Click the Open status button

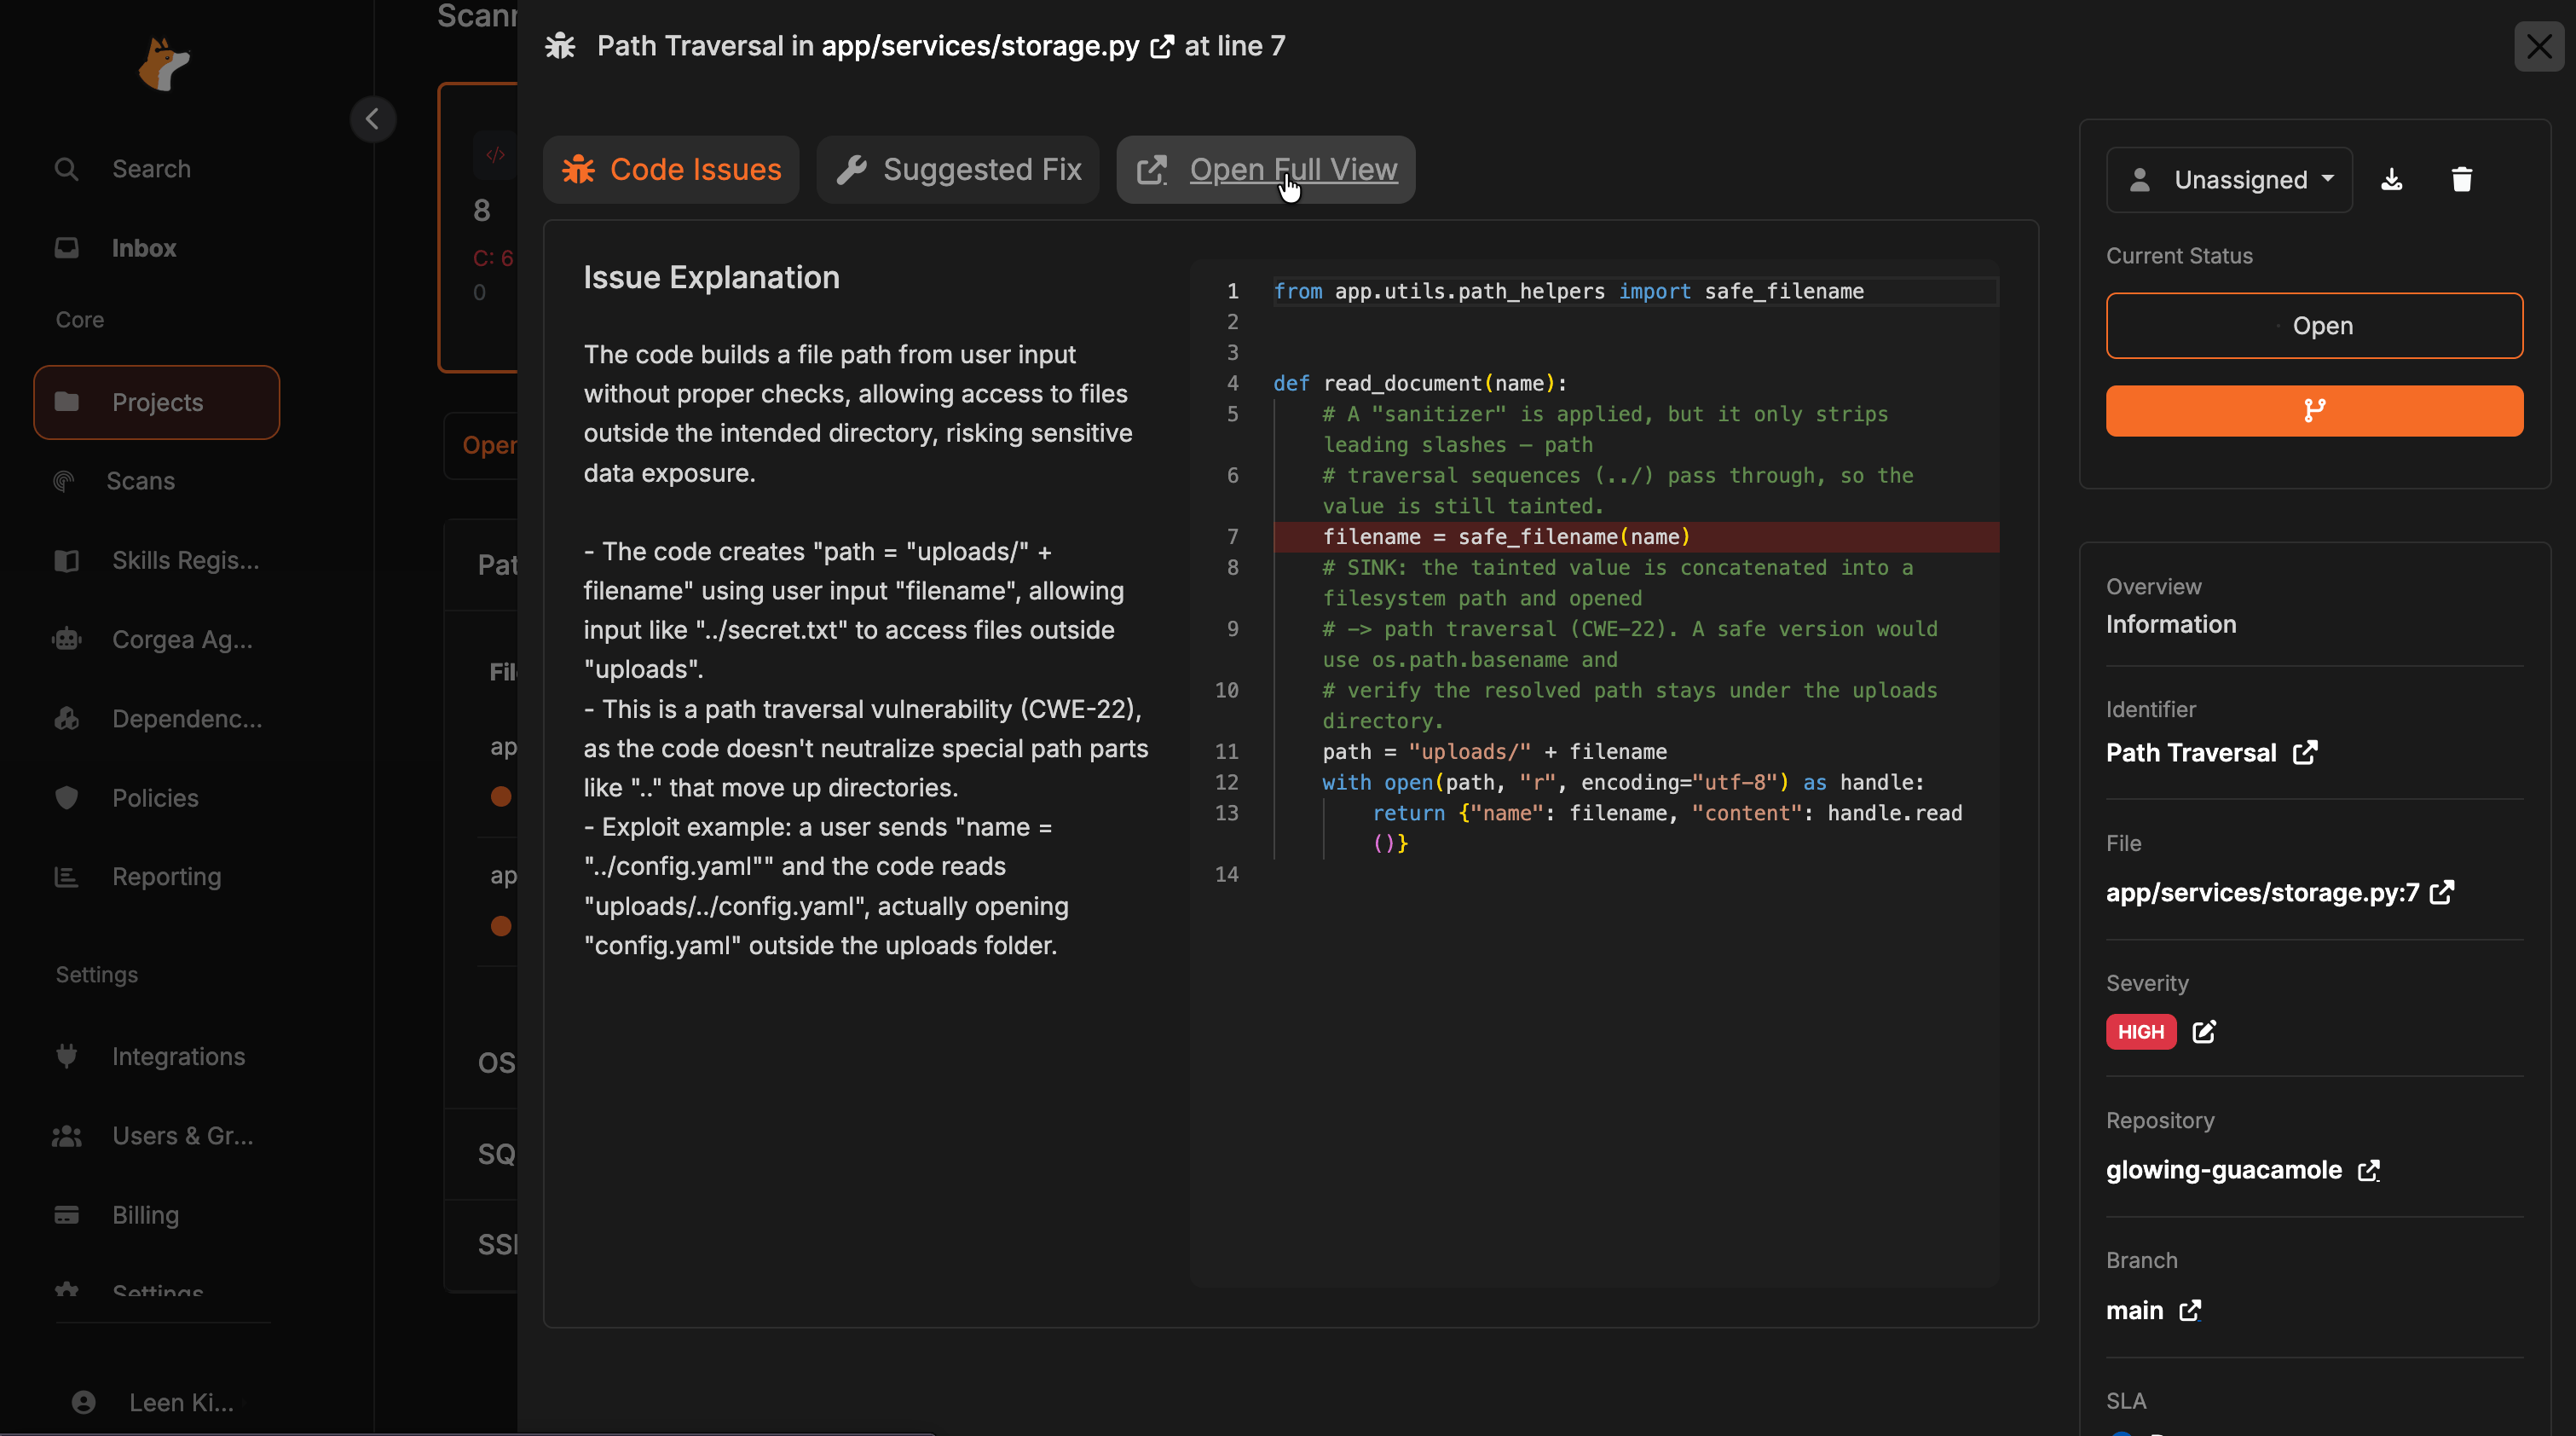tap(2314, 325)
